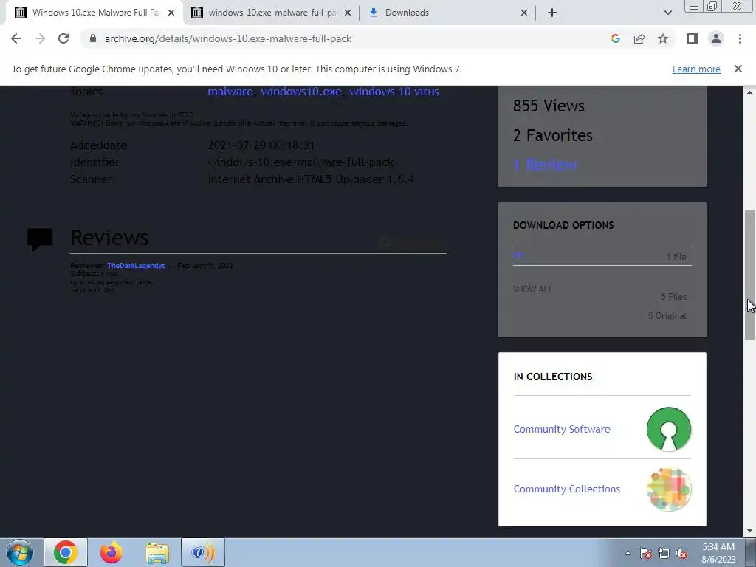Click the muted volume tray icon
756x567 pixels.
[x=681, y=553]
